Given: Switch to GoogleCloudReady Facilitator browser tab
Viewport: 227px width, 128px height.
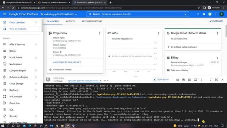Looking at the screenshot, I should click(x=19, y=2).
